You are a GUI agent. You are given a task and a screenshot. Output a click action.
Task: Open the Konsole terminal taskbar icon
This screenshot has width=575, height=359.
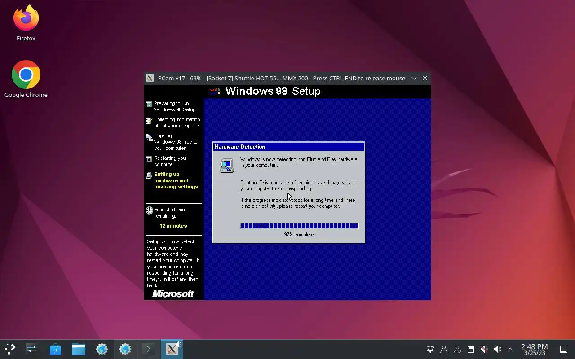[148, 349]
